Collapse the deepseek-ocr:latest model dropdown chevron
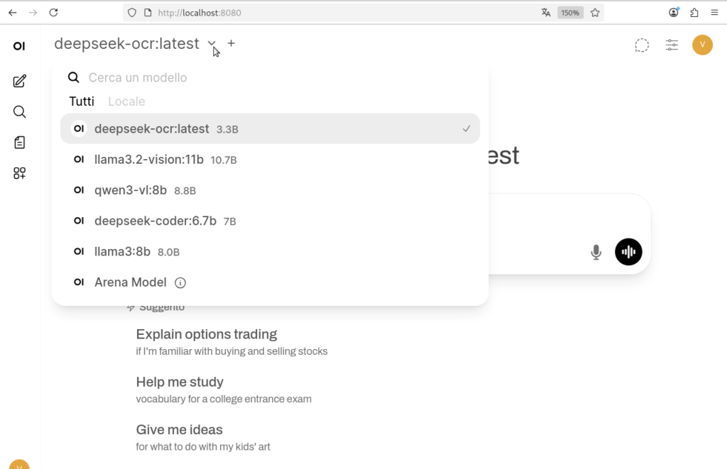 [212, 44]
